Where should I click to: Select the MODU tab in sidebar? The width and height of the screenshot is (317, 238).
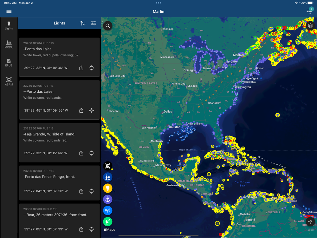coord(9,44)
